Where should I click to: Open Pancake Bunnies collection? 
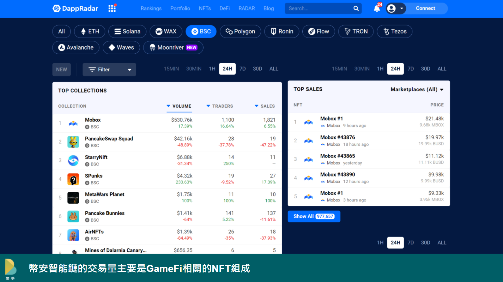105,213
